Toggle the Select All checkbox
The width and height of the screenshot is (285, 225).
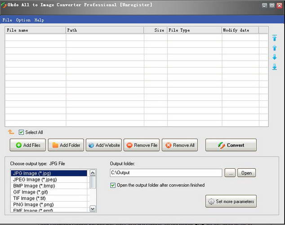tap(21, 132)
